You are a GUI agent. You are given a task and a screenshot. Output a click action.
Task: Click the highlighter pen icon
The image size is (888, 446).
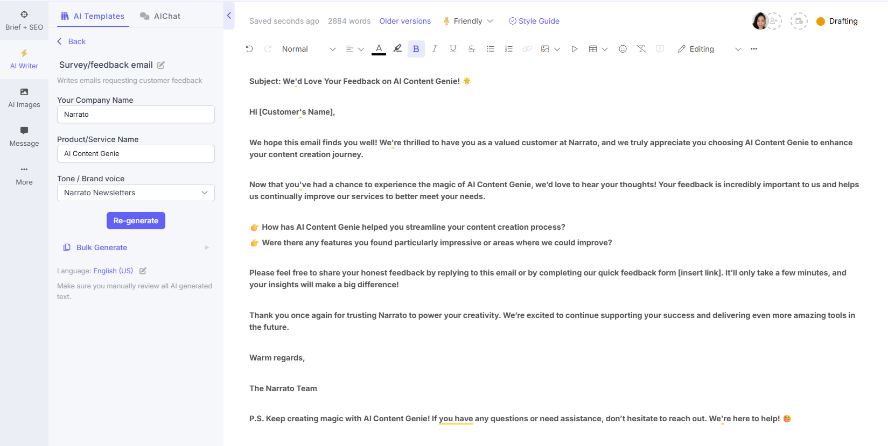pos(397,49)
